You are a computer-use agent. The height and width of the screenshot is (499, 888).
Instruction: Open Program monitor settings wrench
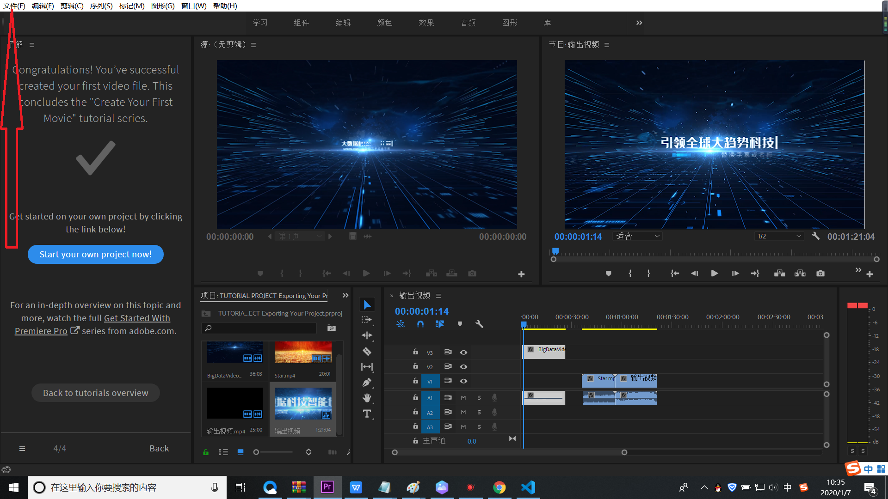(815, 236)
